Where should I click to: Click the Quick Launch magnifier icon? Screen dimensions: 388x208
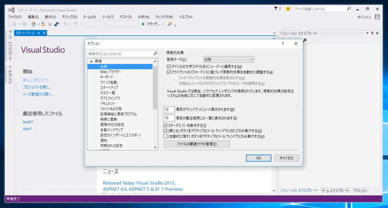[x=349, y=9]
